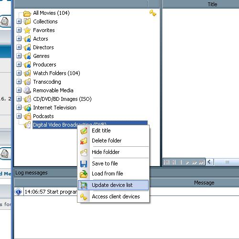This screenshot has height=239, width=239.
Task: Click the blue info icon in log row
Action: click(x=18, y=192)
